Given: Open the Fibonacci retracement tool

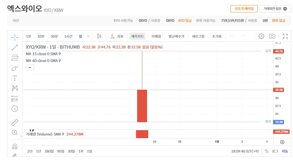Looking at the screenshot, I should 15,58.
